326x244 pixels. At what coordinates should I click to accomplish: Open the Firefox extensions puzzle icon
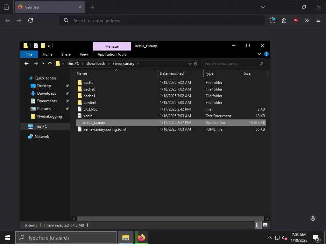click(284, 20)
